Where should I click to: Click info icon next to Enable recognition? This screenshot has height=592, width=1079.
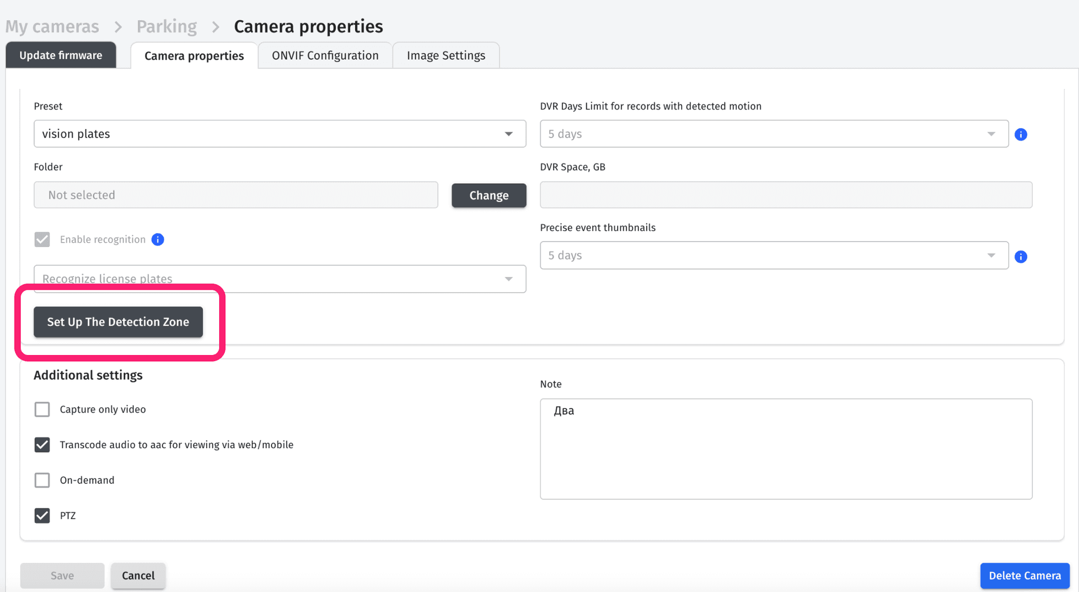click(158, 240)
